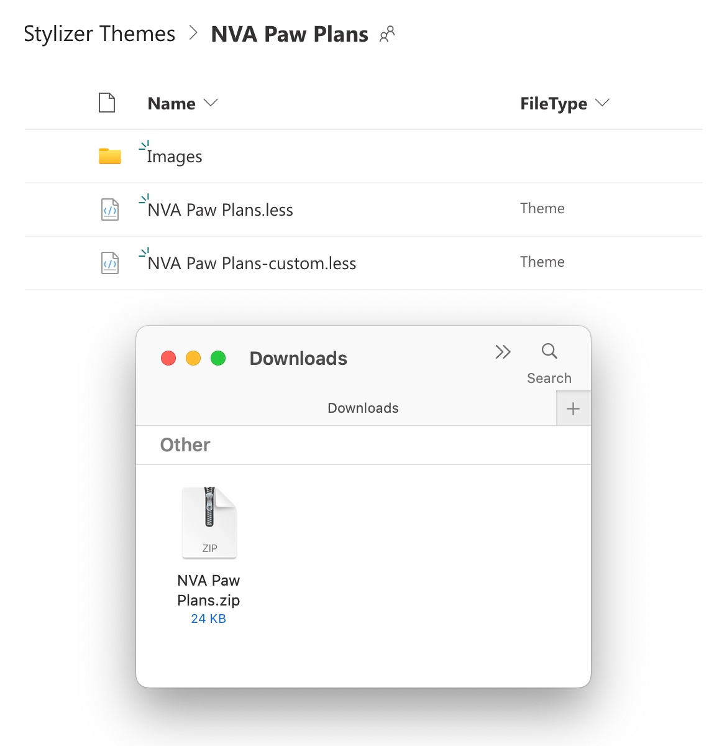Zoom the Downloads window with green button
The image size is (727, 746).
pos(218,358)
